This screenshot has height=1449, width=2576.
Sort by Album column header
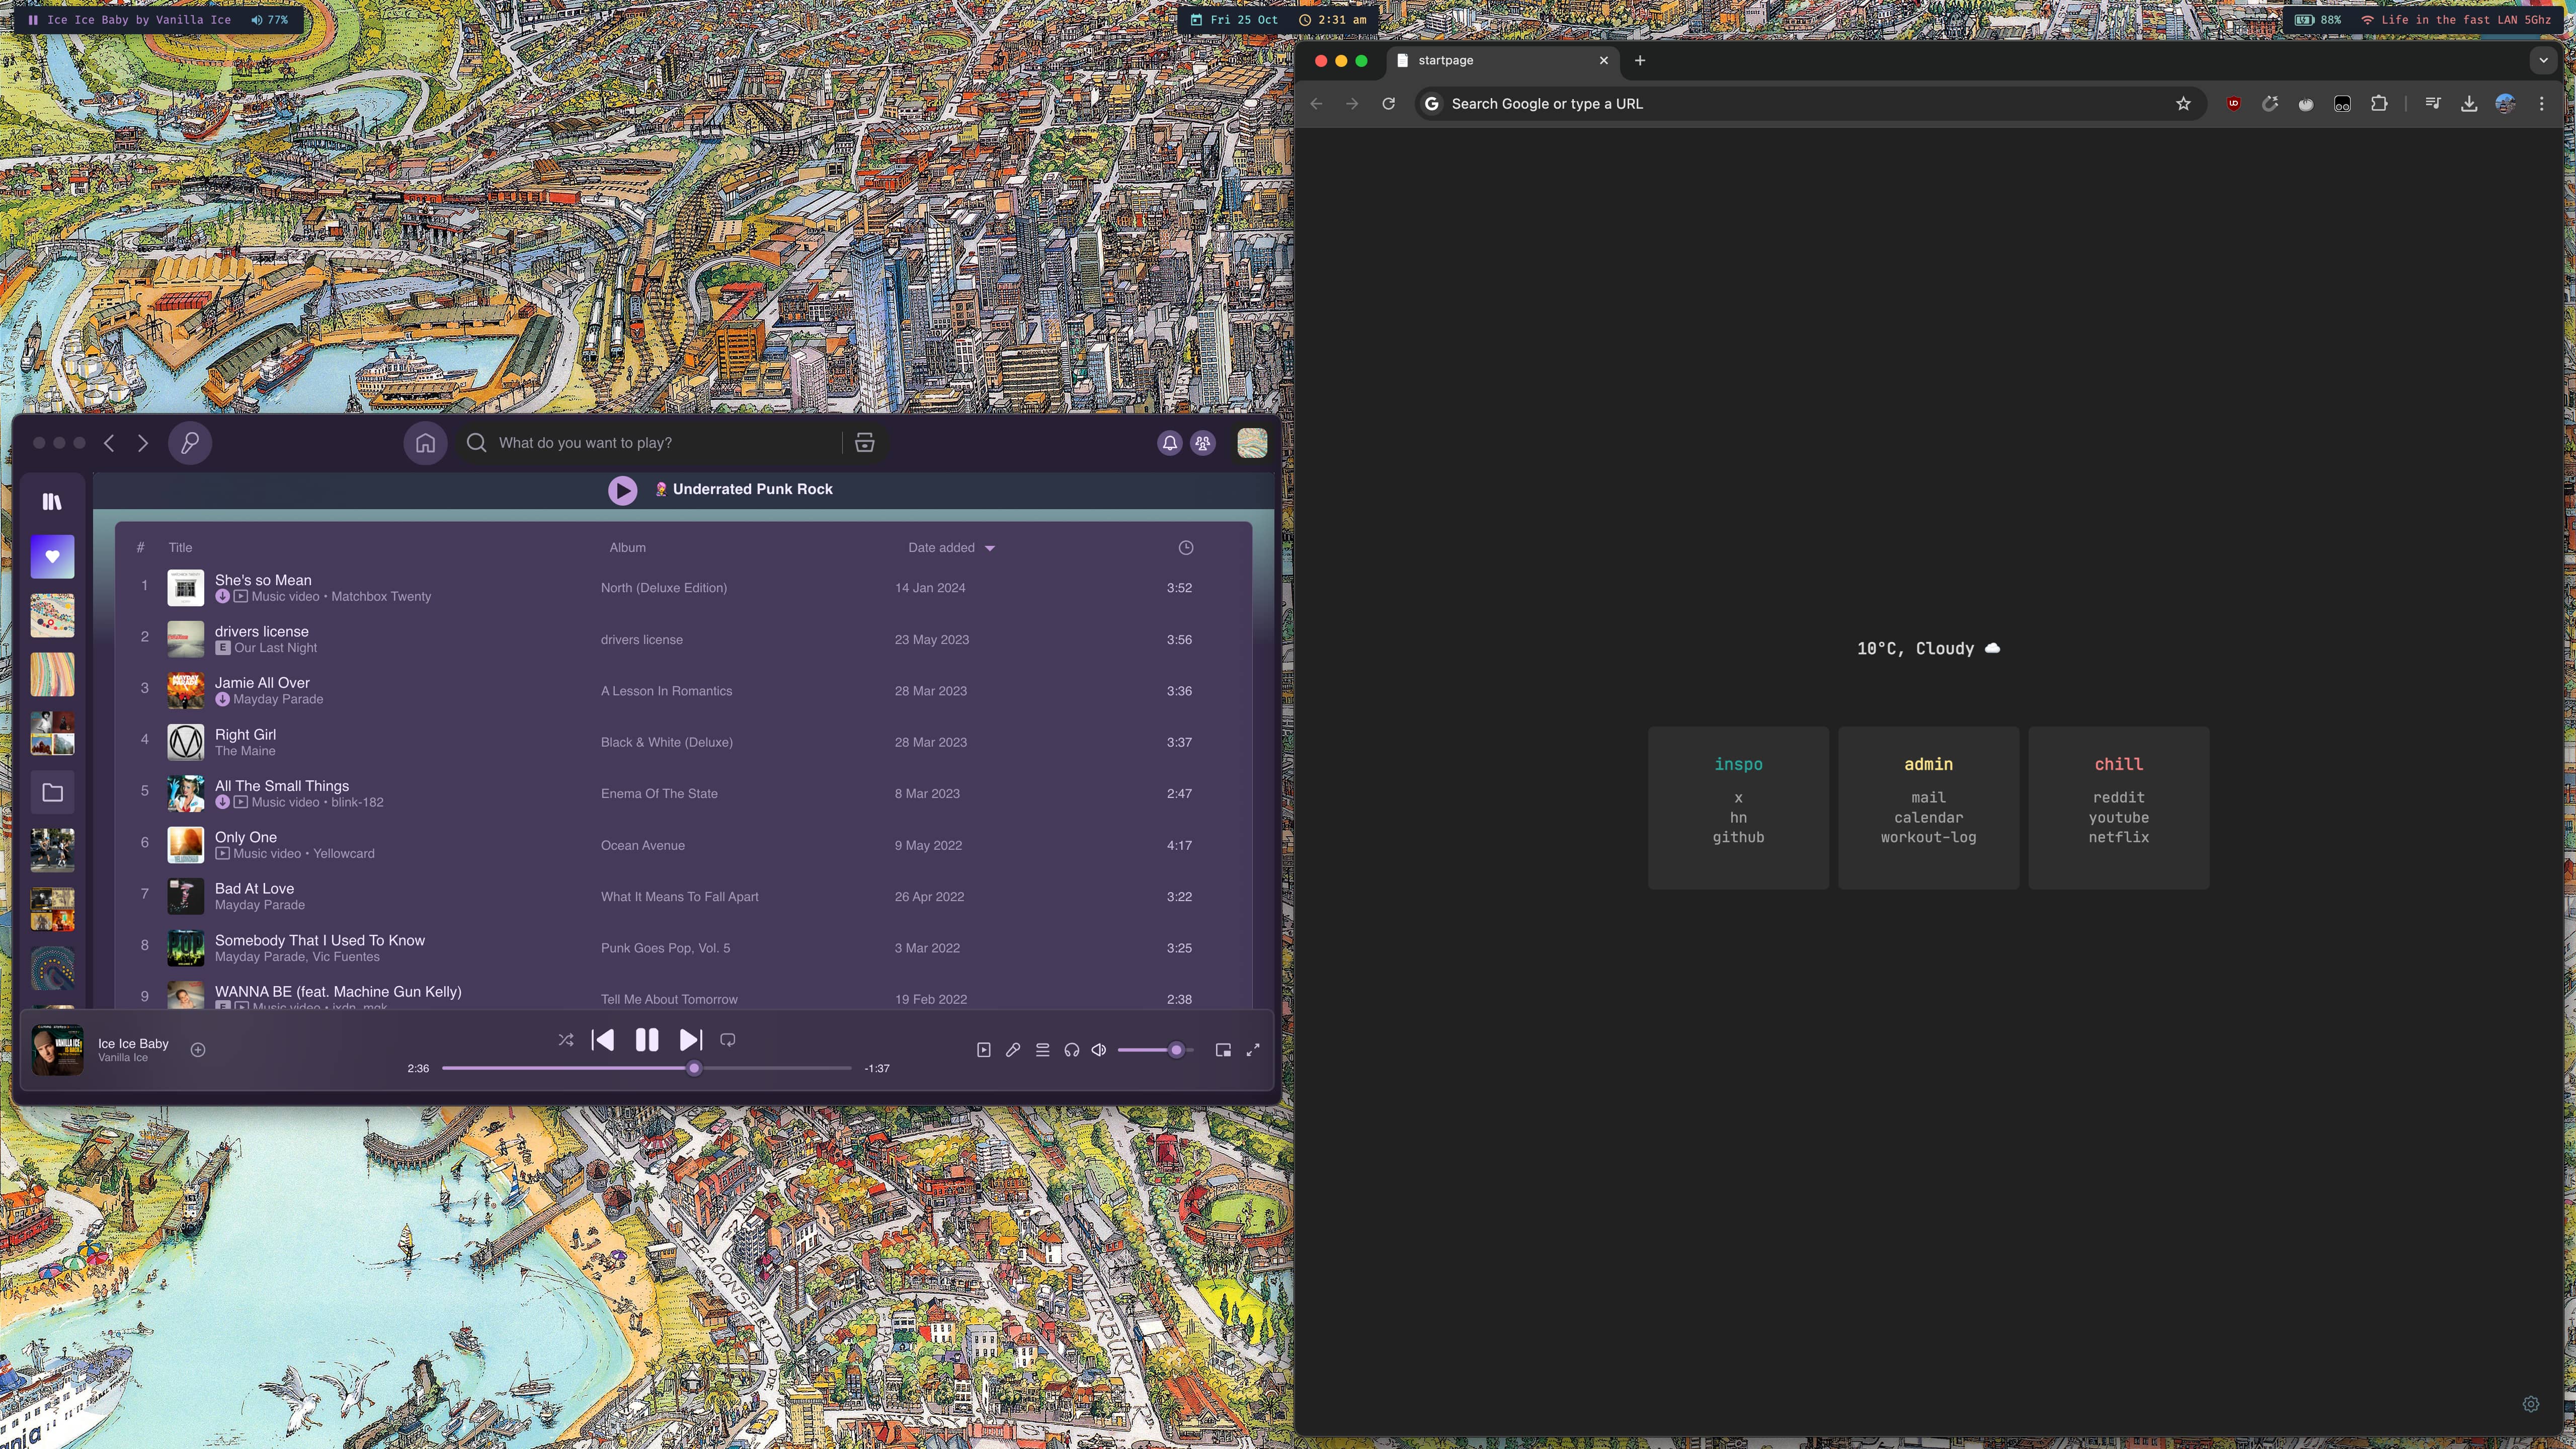point(628,548)
